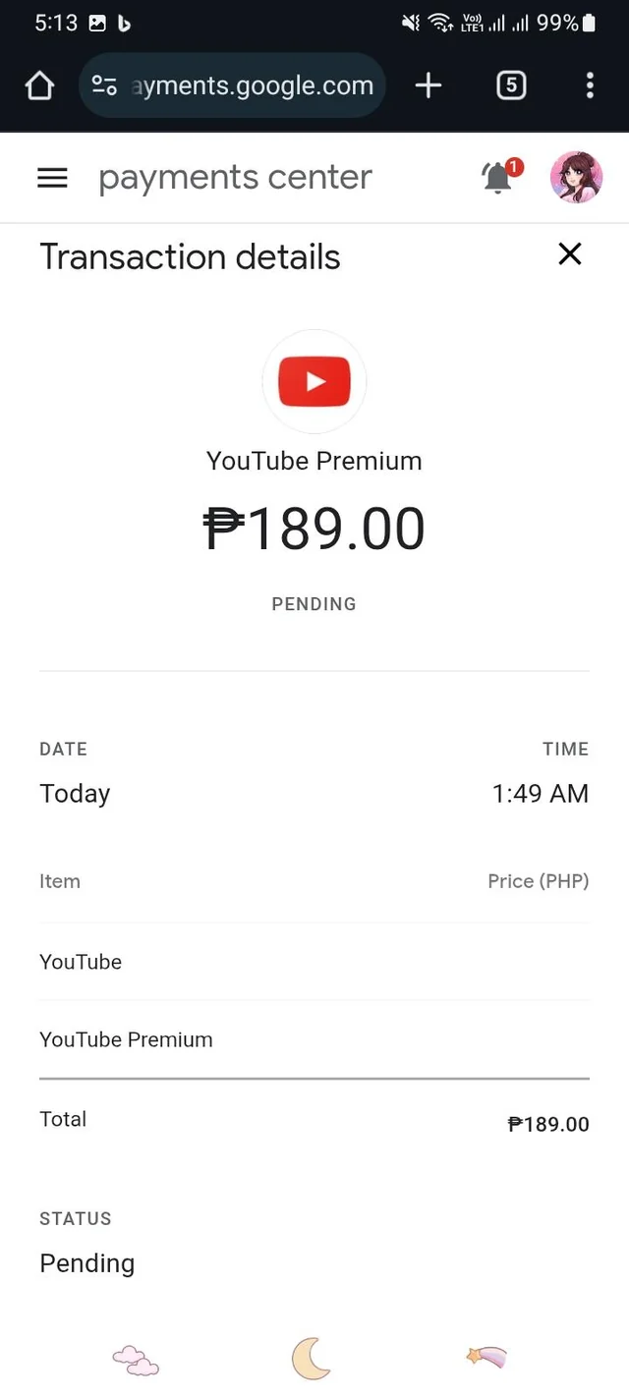Open the tab switcher showing 5 tabs
This screenshot has width=629, height=1397.
click(x=510, y=86)
